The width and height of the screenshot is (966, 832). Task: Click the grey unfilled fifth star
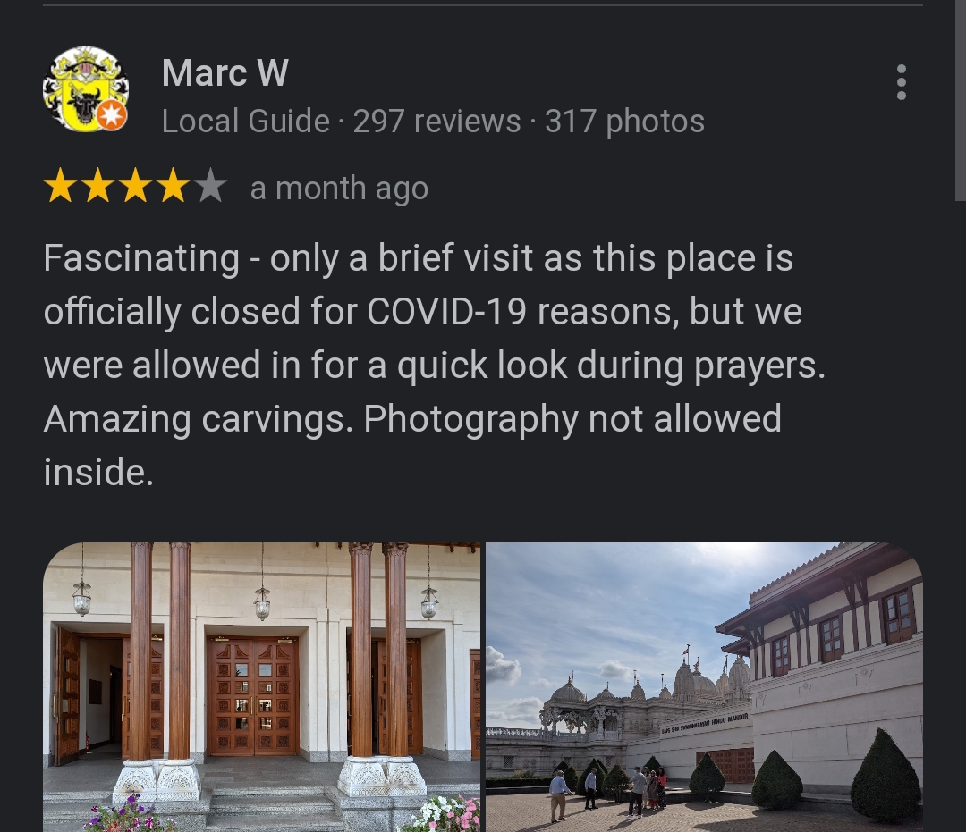(x=211, y=187)
